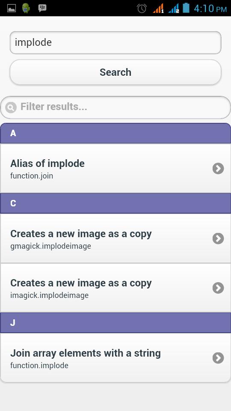The width and height of the screenshot is (231, 411).
Task: Tap the alarm clock status icon
Action: 142,8
